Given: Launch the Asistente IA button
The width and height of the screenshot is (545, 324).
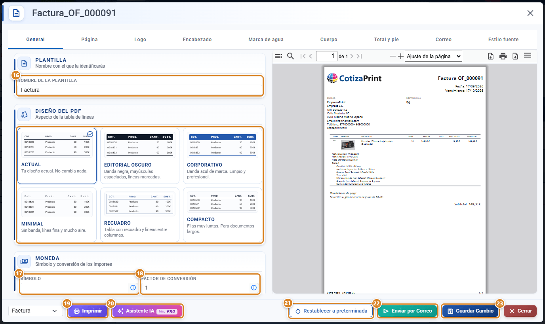Looking at the screenshot, I should click(x=147, y=311).
